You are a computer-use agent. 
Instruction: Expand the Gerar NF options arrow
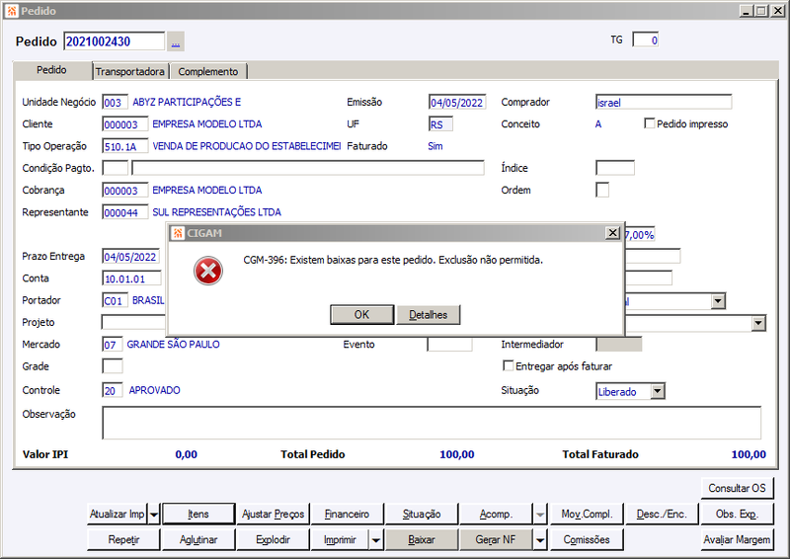539,540
